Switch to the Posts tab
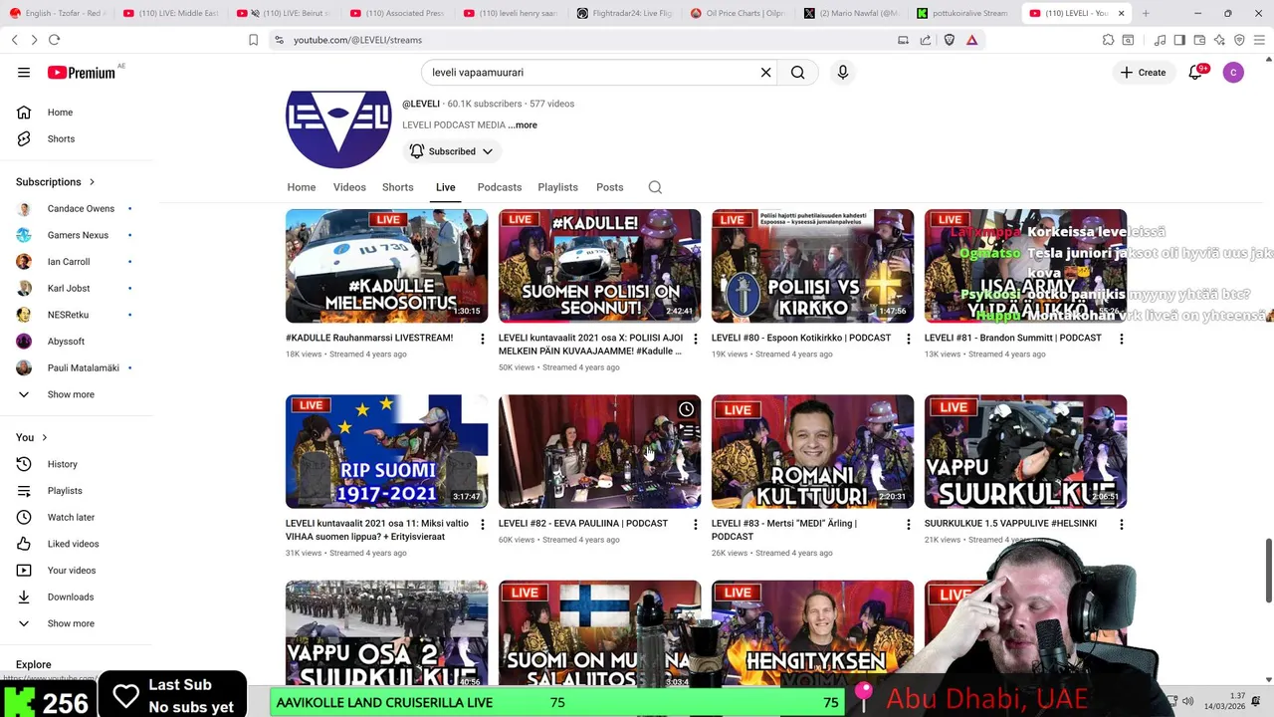Image resolution: width=1274 pixels, height=717 pixels. coord(610,187)
